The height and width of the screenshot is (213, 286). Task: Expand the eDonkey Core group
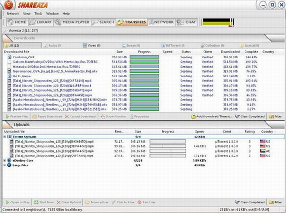5,160
